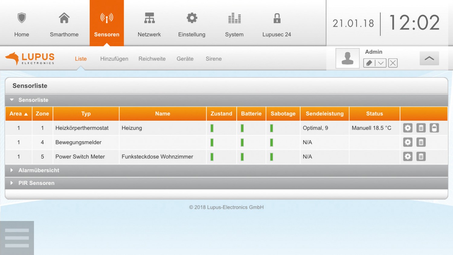The image size is (453, 255).
Task: Collapse the header with the up chevron
Action: click(429, 58)
